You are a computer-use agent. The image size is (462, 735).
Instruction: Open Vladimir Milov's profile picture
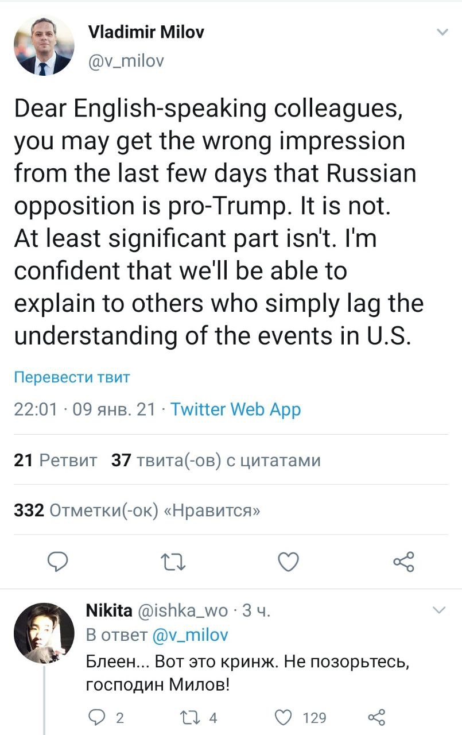[x=44, y=46]
